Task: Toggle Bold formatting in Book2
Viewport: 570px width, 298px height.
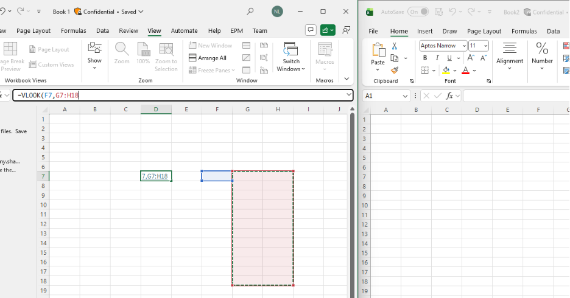Action: point(424,58)
